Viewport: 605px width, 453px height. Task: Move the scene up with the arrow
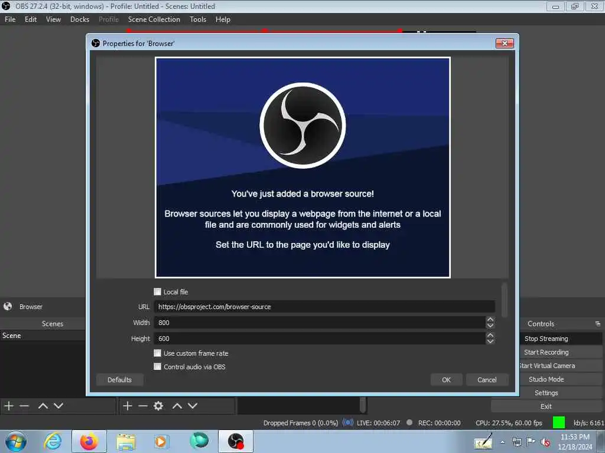coord(43,406)
